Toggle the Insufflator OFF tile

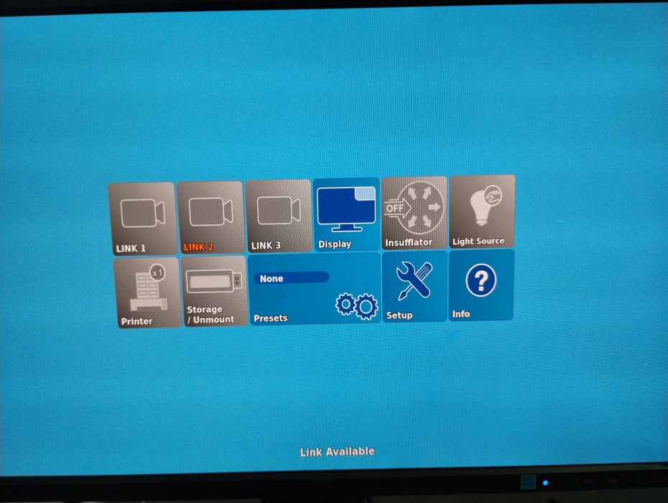414,213
